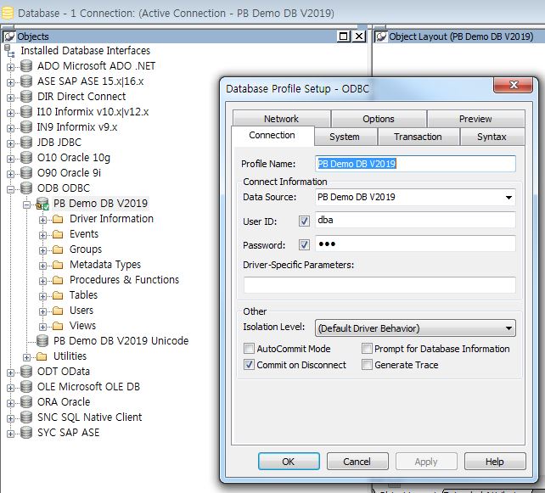Expand the ADO Microsoft ADO .NET node
545x493 pixels.
10,67
